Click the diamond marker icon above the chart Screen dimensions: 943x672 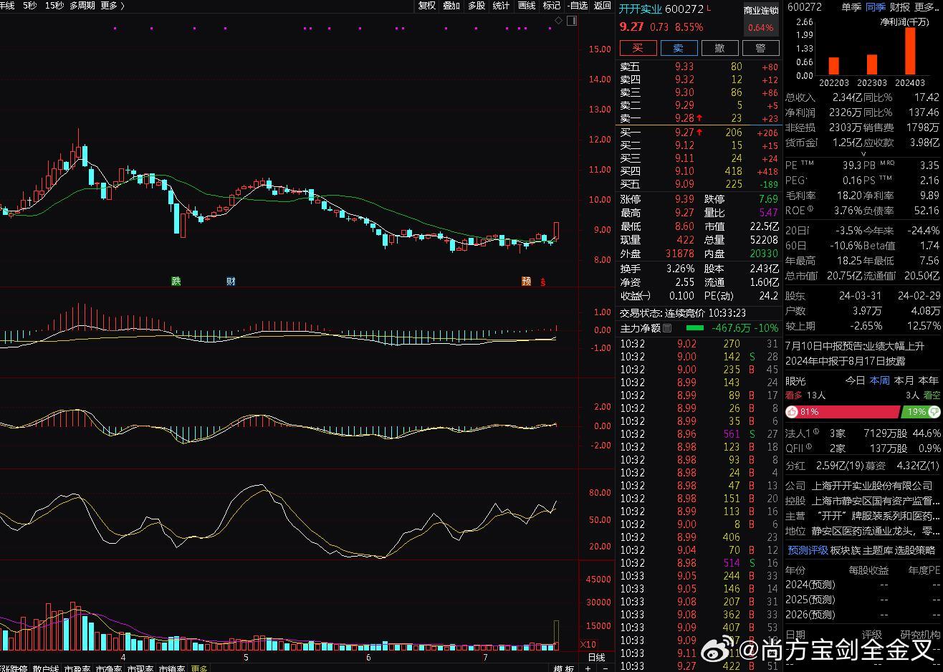[x=559, y=21]
